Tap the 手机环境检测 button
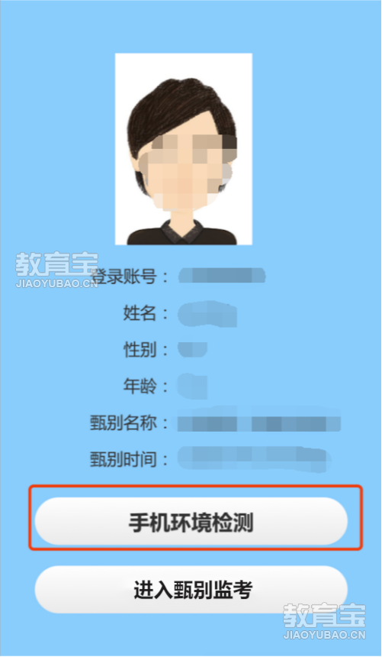The height and width of the screenshot is (657, 382). coord(191,521)
